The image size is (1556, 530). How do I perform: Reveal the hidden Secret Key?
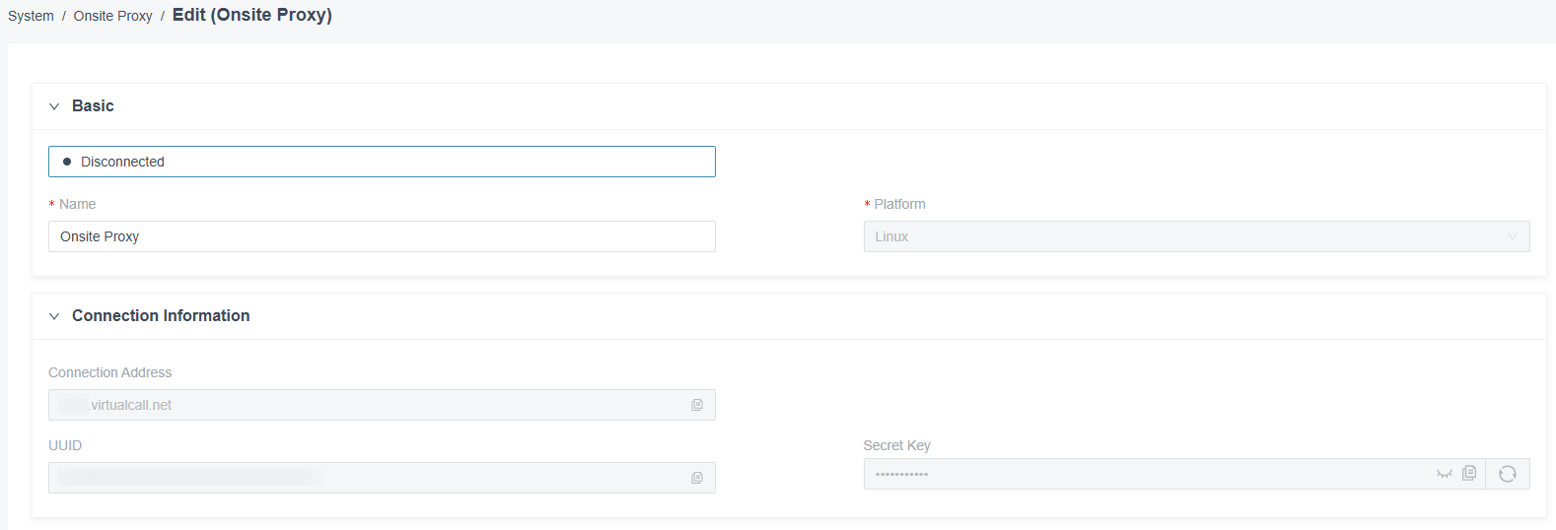tap(1445, 474)
